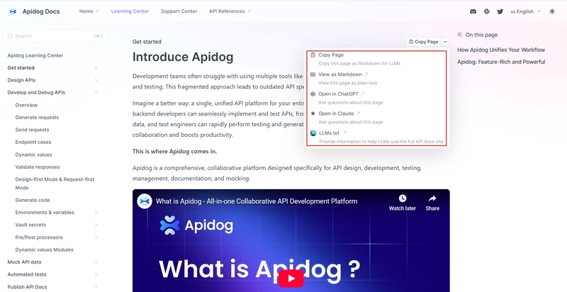Select Open in Claude menu entry
This screenshot has height=292, width=567.
coord(376,118)
